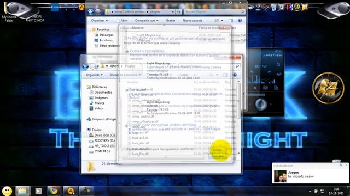The height and width of the screenshot is (196, 350).
Task: Choose Copiar, pero conservar ambos archivos
Action: [162, 125]
